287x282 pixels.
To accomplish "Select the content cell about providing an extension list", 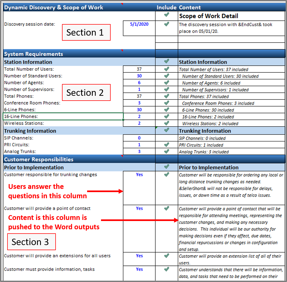I will 231,259.
